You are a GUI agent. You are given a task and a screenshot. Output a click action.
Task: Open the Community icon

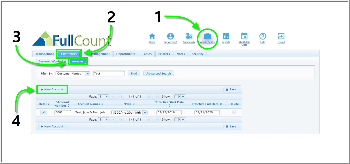point(189,36)
